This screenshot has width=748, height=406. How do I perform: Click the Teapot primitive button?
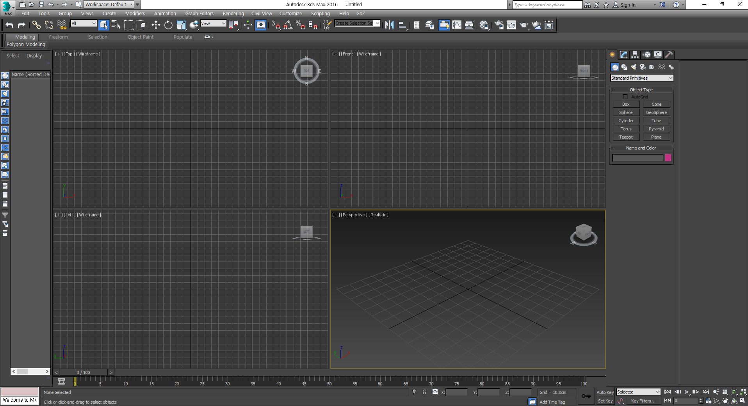pos(626,137)
